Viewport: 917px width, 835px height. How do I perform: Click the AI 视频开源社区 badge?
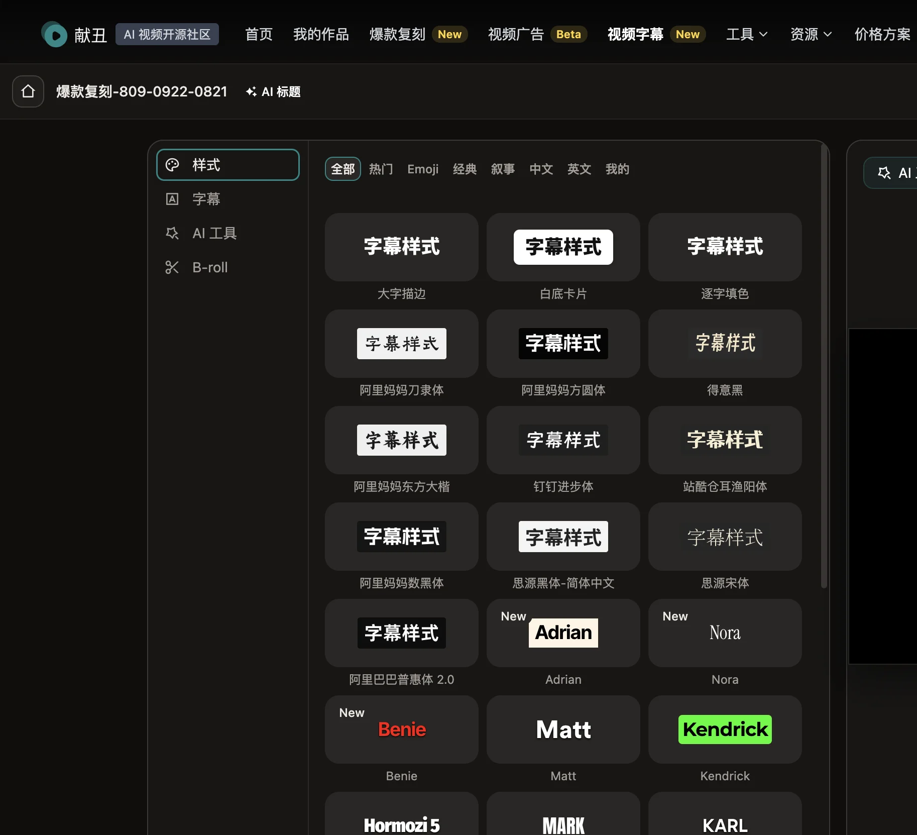(x=167, y=34)
